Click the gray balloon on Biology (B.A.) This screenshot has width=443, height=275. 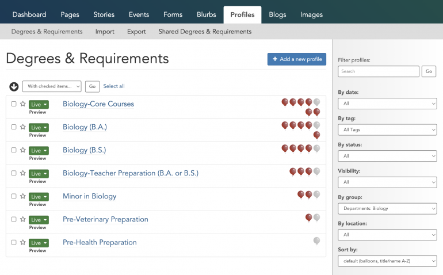[x=316, y=125]
